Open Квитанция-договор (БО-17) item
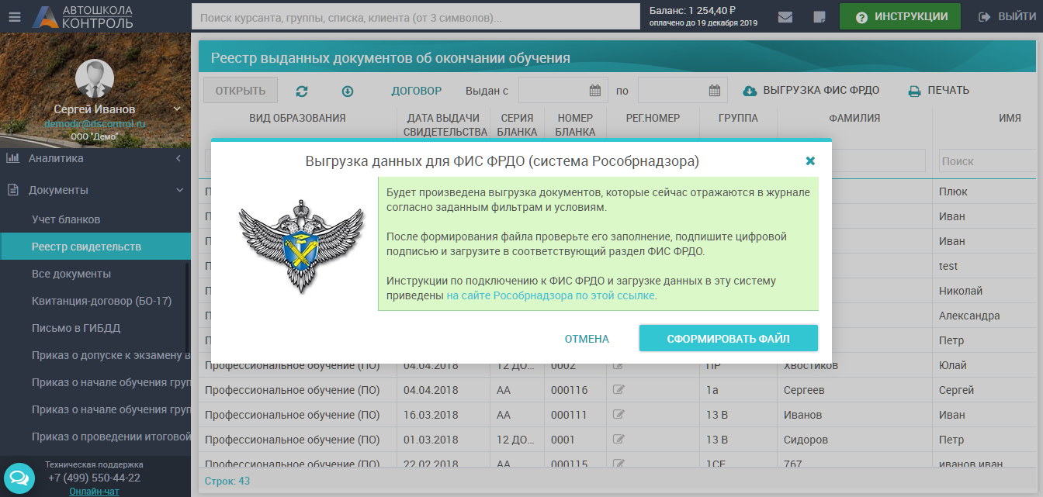This screenshot has height=497, width=1043. pyautogui.click(x=95, y=301)
